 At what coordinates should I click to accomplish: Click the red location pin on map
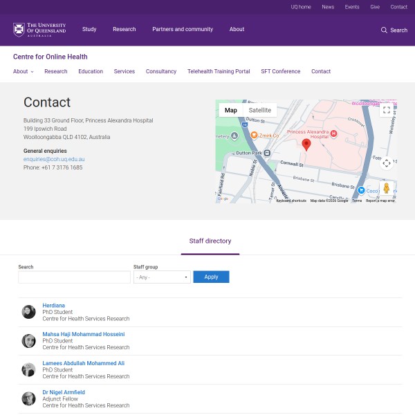tap(306, 145)
